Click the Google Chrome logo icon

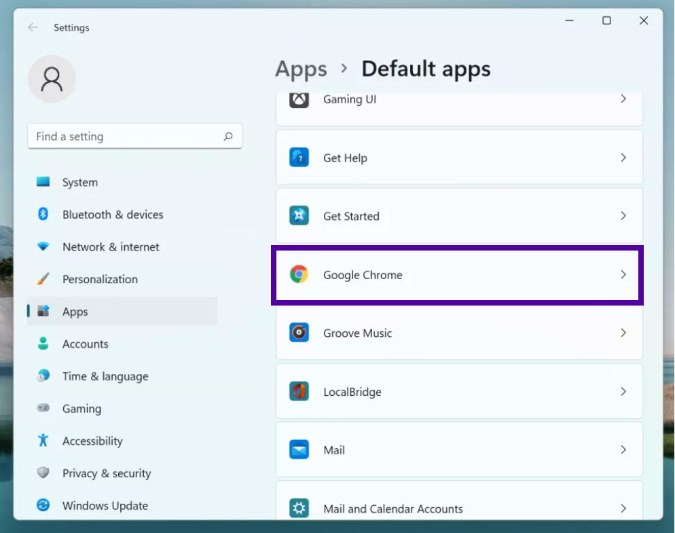tap(299, 274)
